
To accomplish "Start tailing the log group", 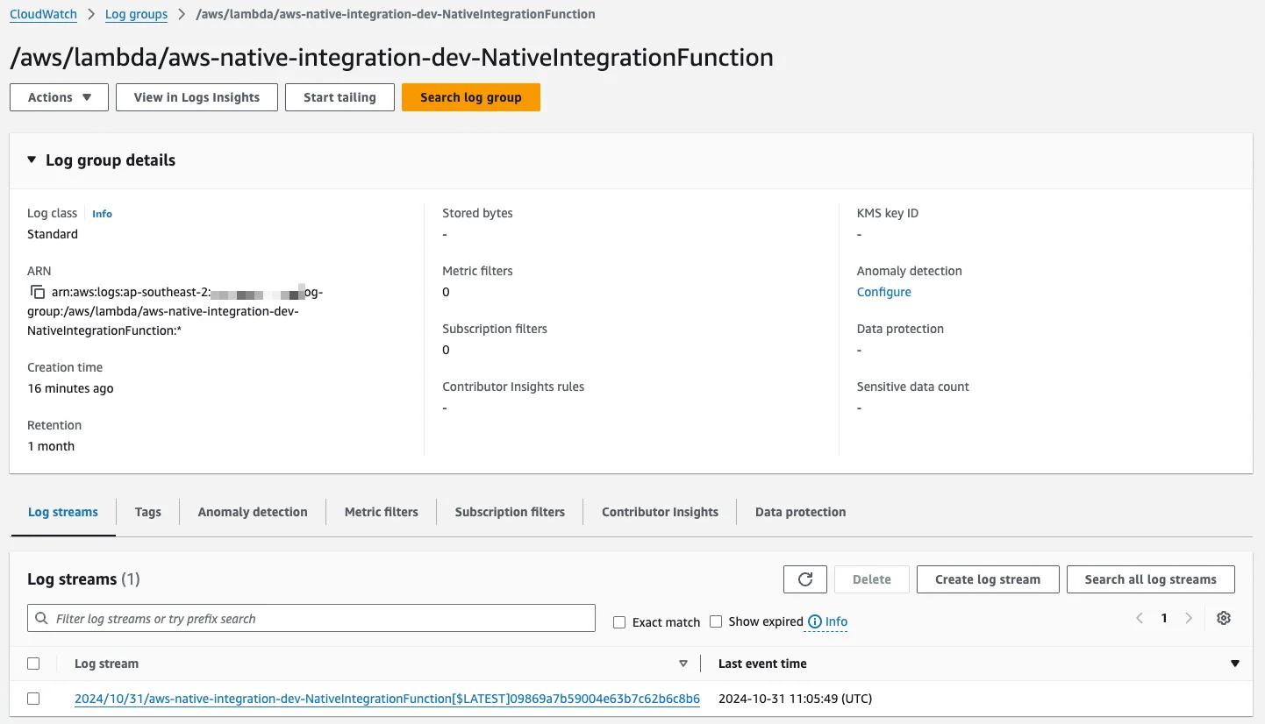I will click(339, 97).
